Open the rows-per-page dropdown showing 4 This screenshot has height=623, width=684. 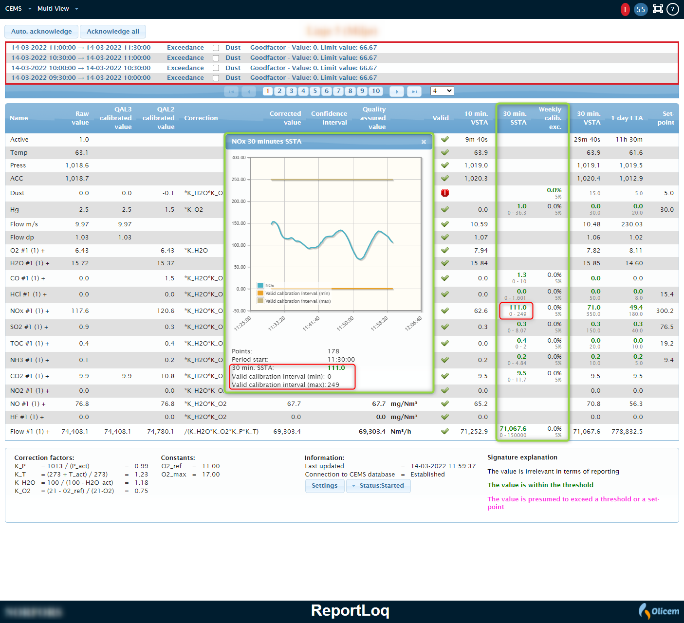coord(442,91)
